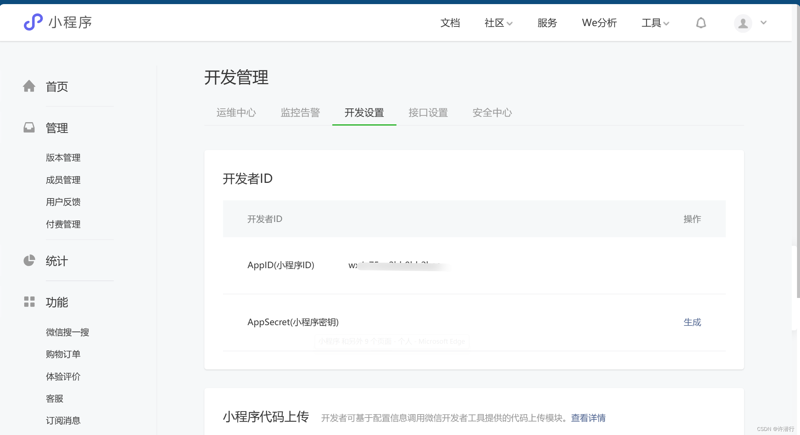Expand the account dropdown arrow
Image resolution: width=800 pixels, height=435 pixels.
coord(763,23)
